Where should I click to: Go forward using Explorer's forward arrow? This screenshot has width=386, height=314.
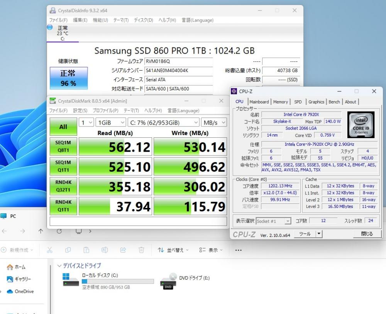(22, 231)
